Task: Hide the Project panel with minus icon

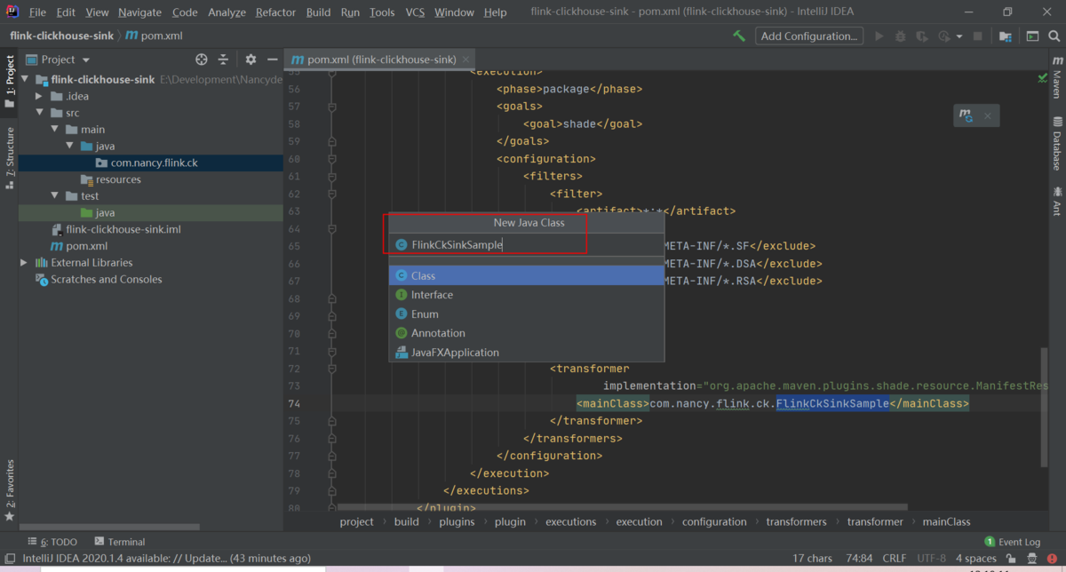Action: [273, 60]
